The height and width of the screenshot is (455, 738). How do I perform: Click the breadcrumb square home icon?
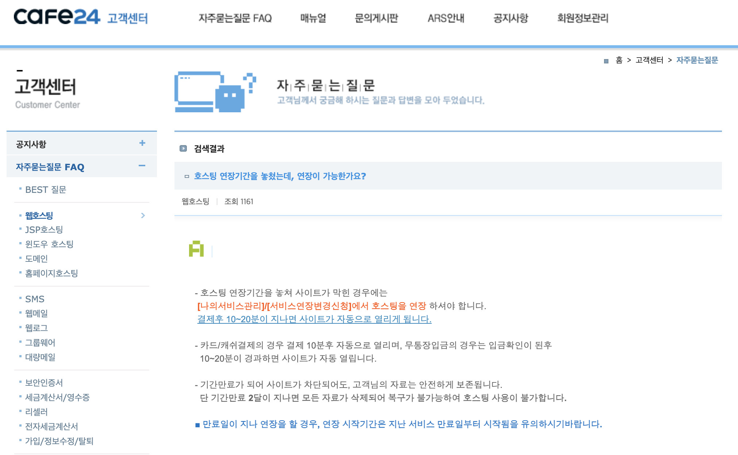point(606,61)
